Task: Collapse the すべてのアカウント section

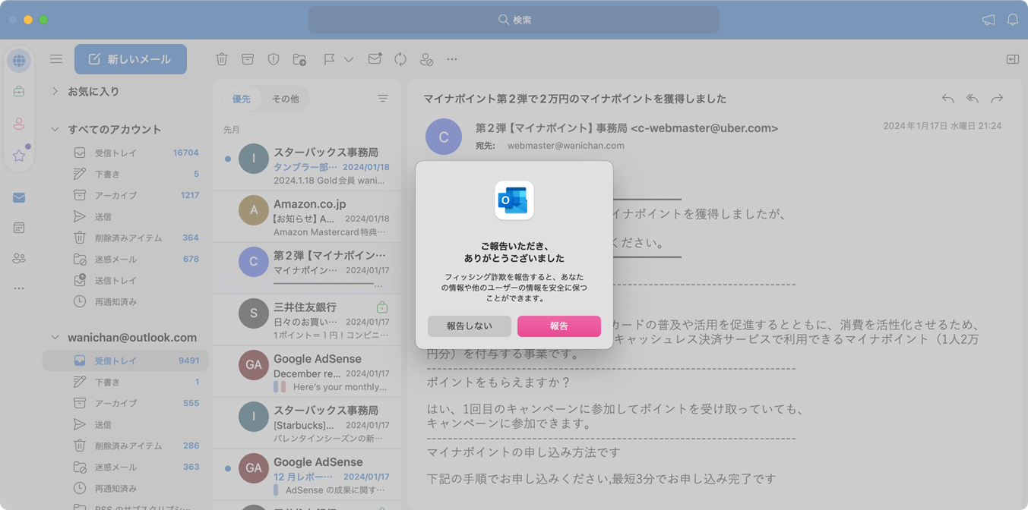Action: pyautogui.click(x=55, y=129)
